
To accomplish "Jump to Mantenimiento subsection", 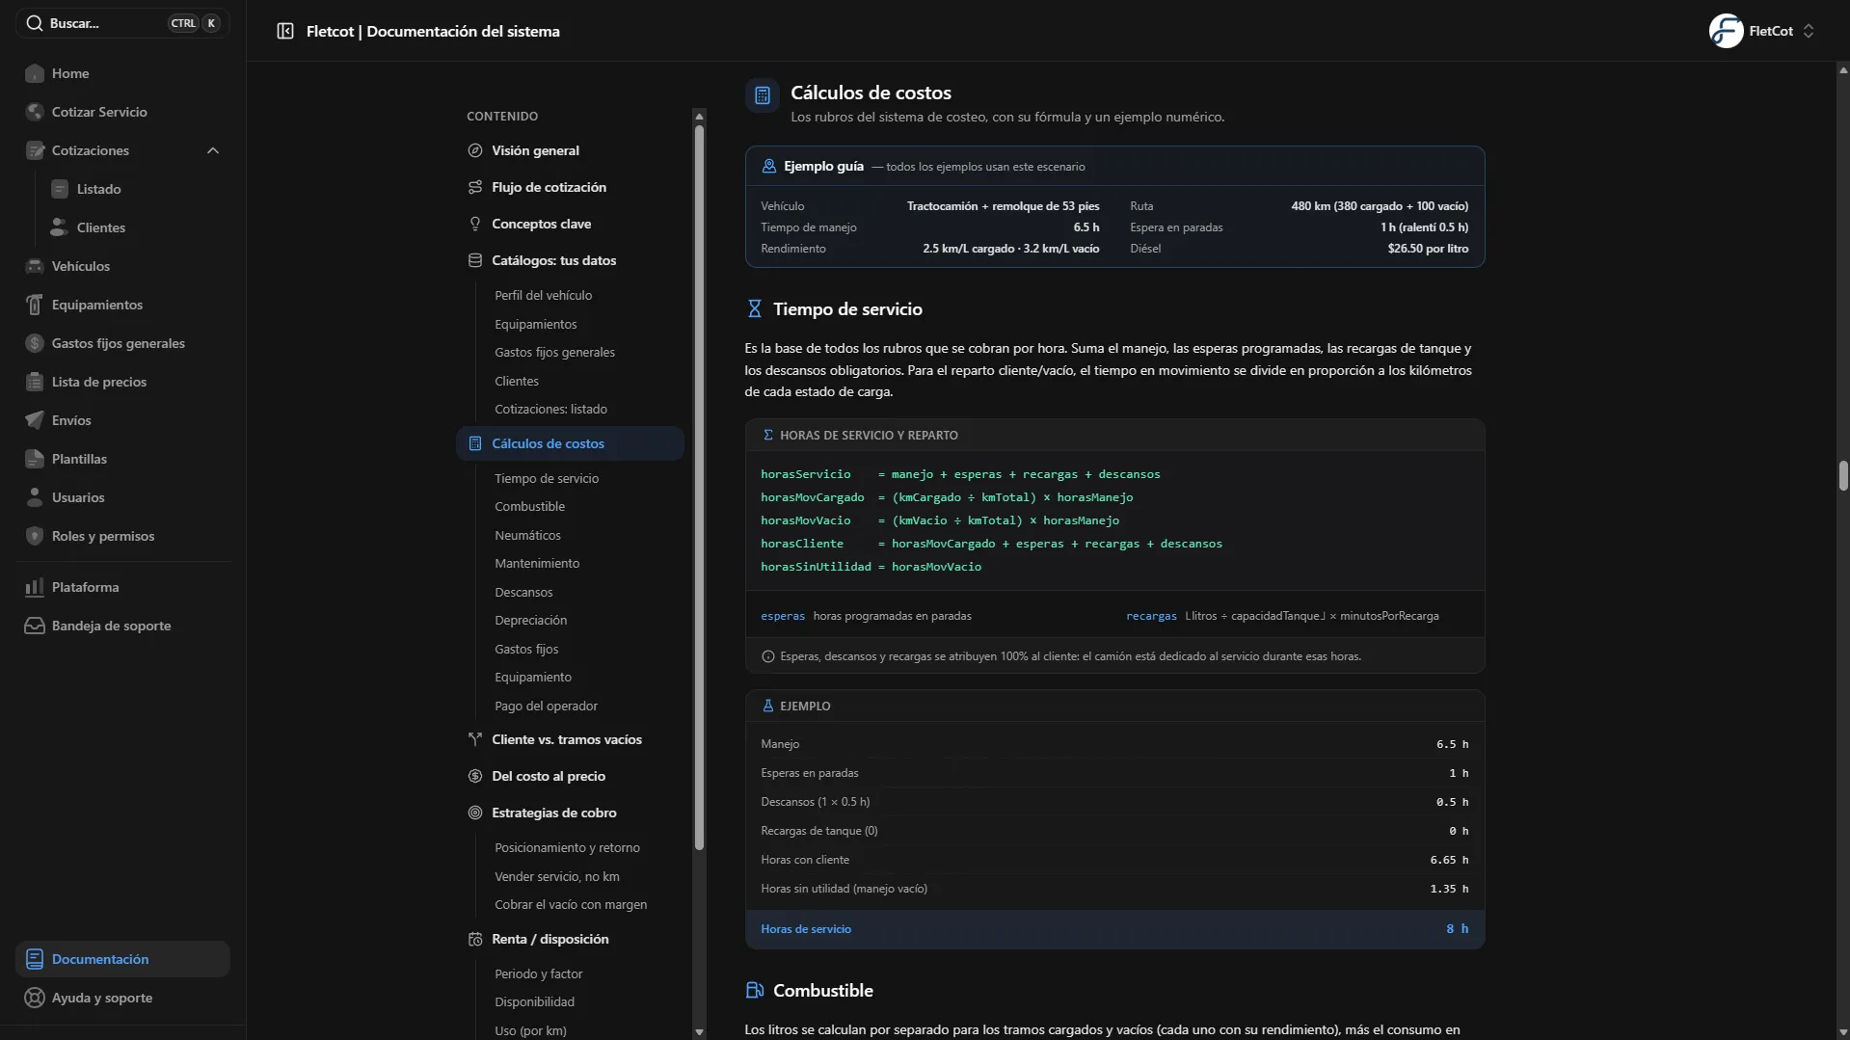I will tap(537, 563).
